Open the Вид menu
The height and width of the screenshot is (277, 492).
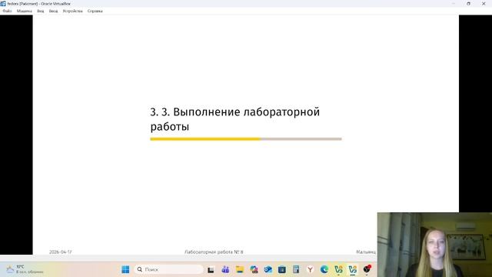click(41, 11)
